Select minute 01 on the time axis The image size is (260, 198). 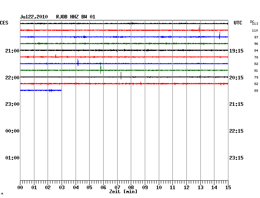tap(34, 188)
